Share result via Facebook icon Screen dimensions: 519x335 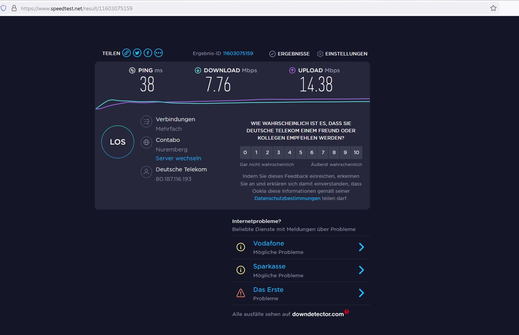tap(148, 53)
